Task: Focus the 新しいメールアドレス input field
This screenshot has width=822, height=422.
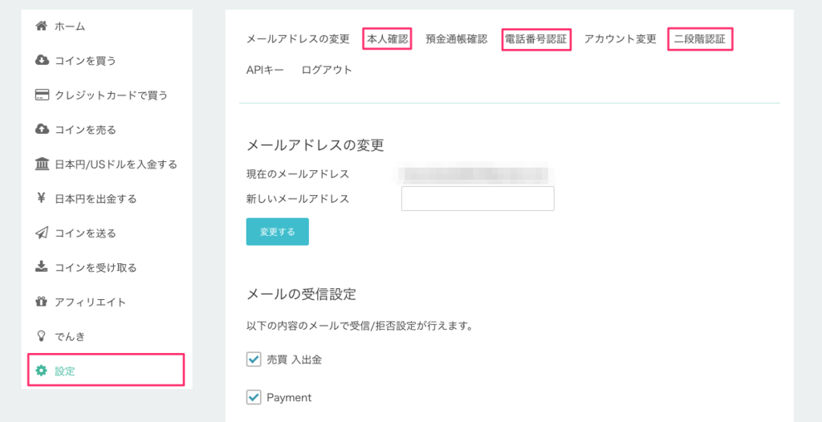Action: pyautogui.click(x=478, y=199)
